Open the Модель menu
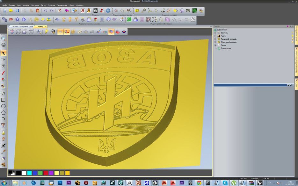The height and width of the screenshot is (186, 298). tap(26, 5)
